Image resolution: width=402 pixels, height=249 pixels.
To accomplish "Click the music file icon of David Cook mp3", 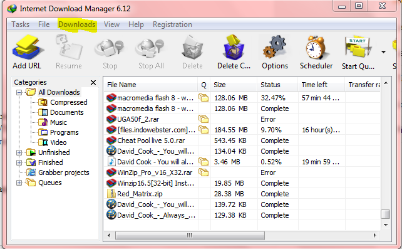I will 111,162.
